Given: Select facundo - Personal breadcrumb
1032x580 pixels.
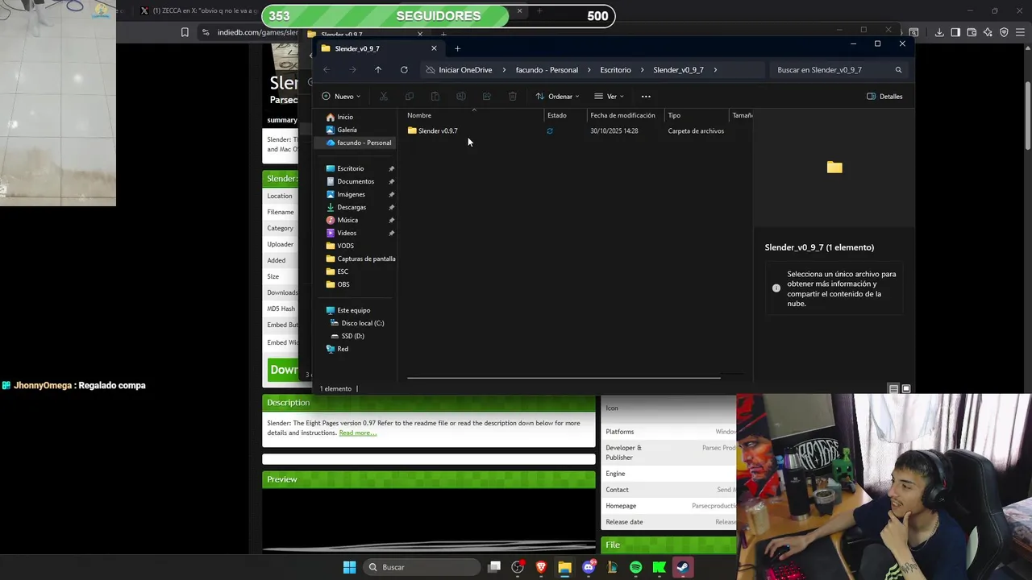Looking at the screenshot, I should 547,70.
